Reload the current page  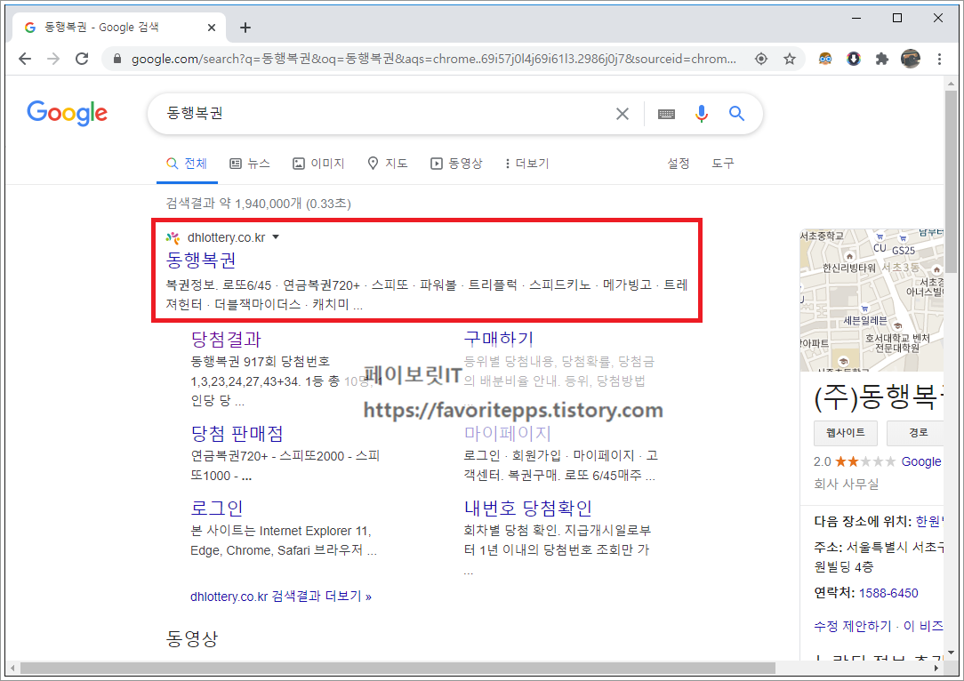82,59
